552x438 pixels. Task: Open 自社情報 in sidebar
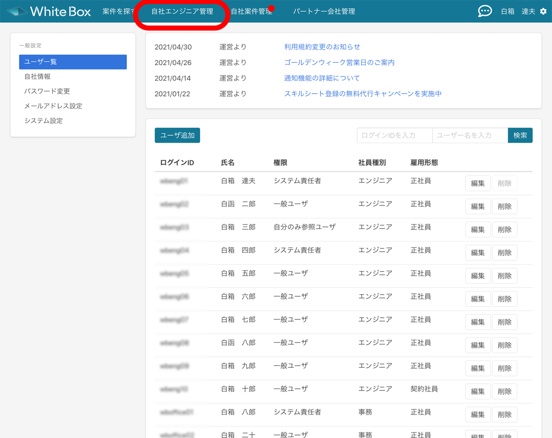[38, 77]
